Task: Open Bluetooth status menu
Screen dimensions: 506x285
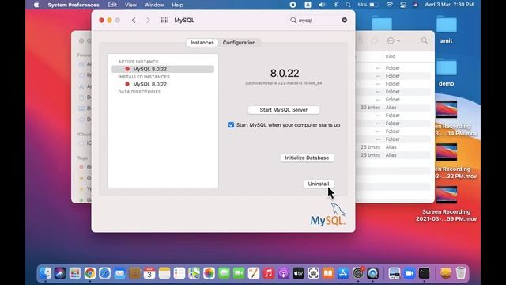Action: 335,5
